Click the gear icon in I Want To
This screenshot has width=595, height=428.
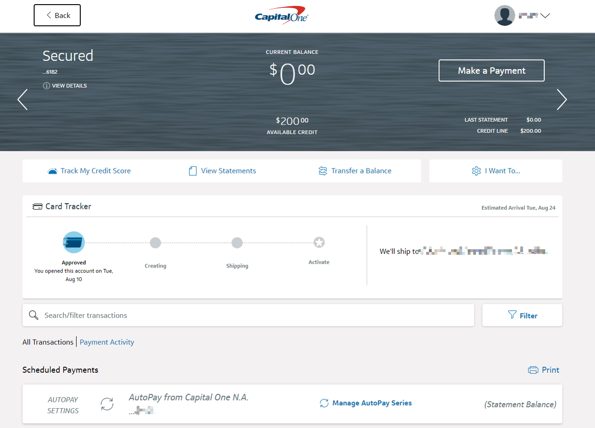pyautogui.click(x=476, y=171)
